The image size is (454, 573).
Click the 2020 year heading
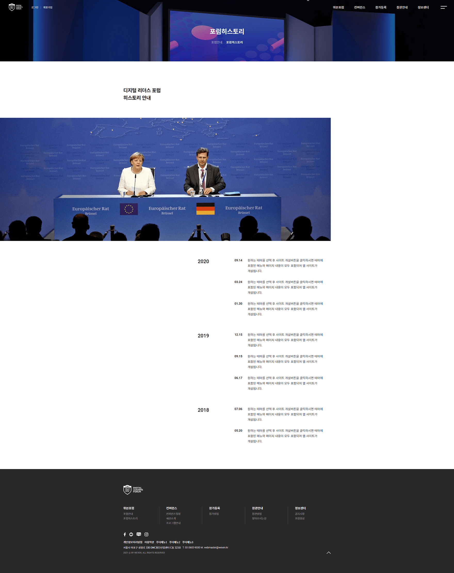(x=203, y=262)
